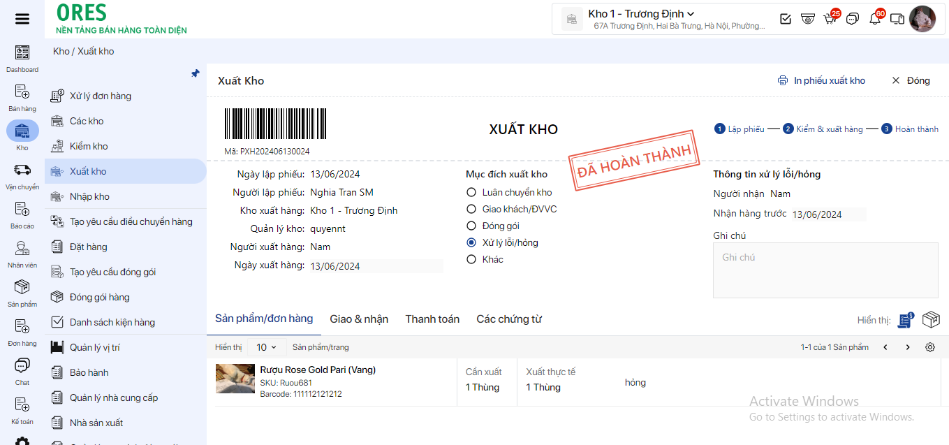Viewport: 949px width, 445px height.
Task: Open the Thanh toán tab
Action: click(432, 319)
